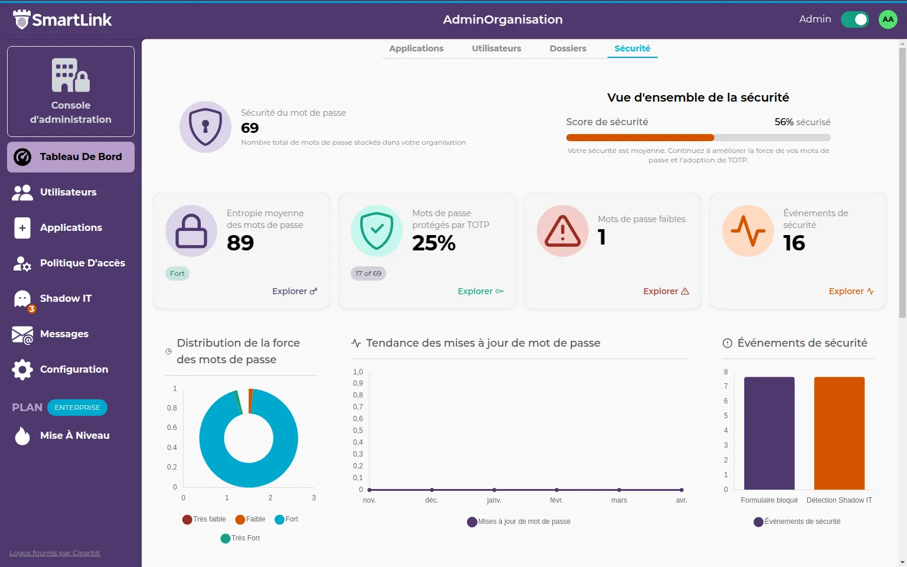Image resolution: width=907 pixels, height=567 pixels.
Task: Open Messages sidebar item
Action: (71, 334)
